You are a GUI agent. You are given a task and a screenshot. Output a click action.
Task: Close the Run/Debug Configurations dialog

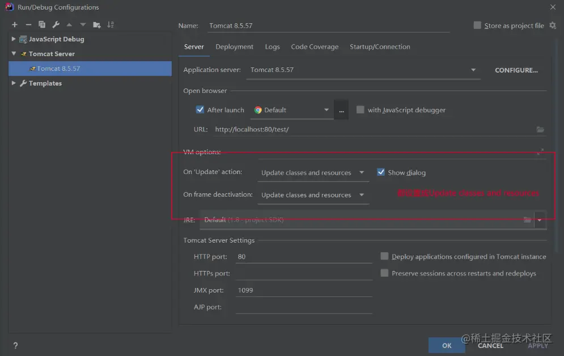(553, 7)
